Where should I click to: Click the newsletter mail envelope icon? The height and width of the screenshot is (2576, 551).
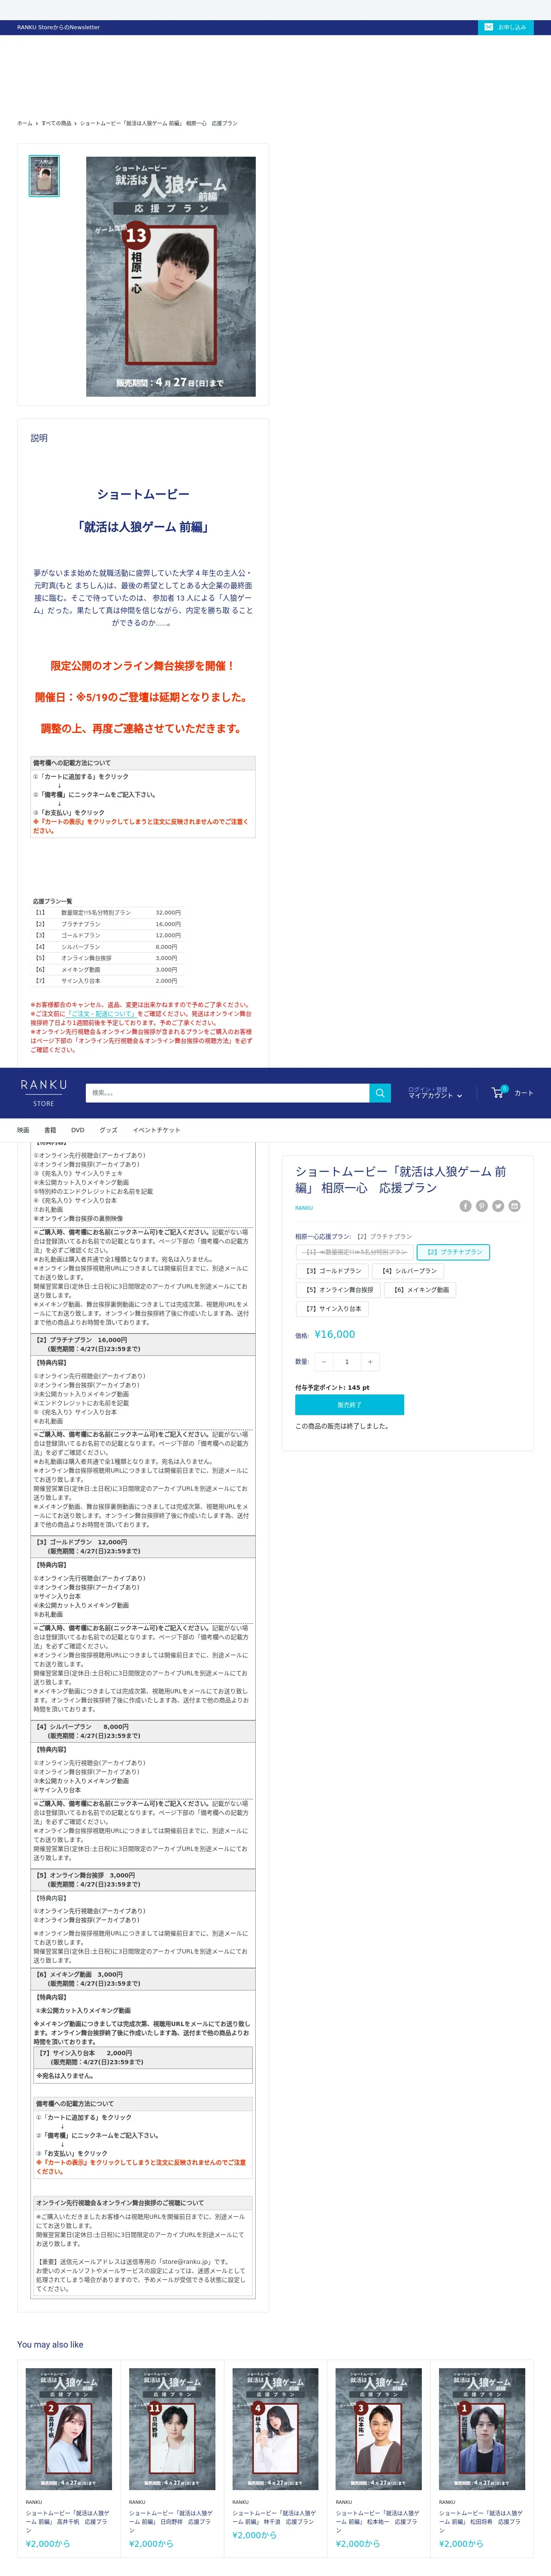coord(488,27)
